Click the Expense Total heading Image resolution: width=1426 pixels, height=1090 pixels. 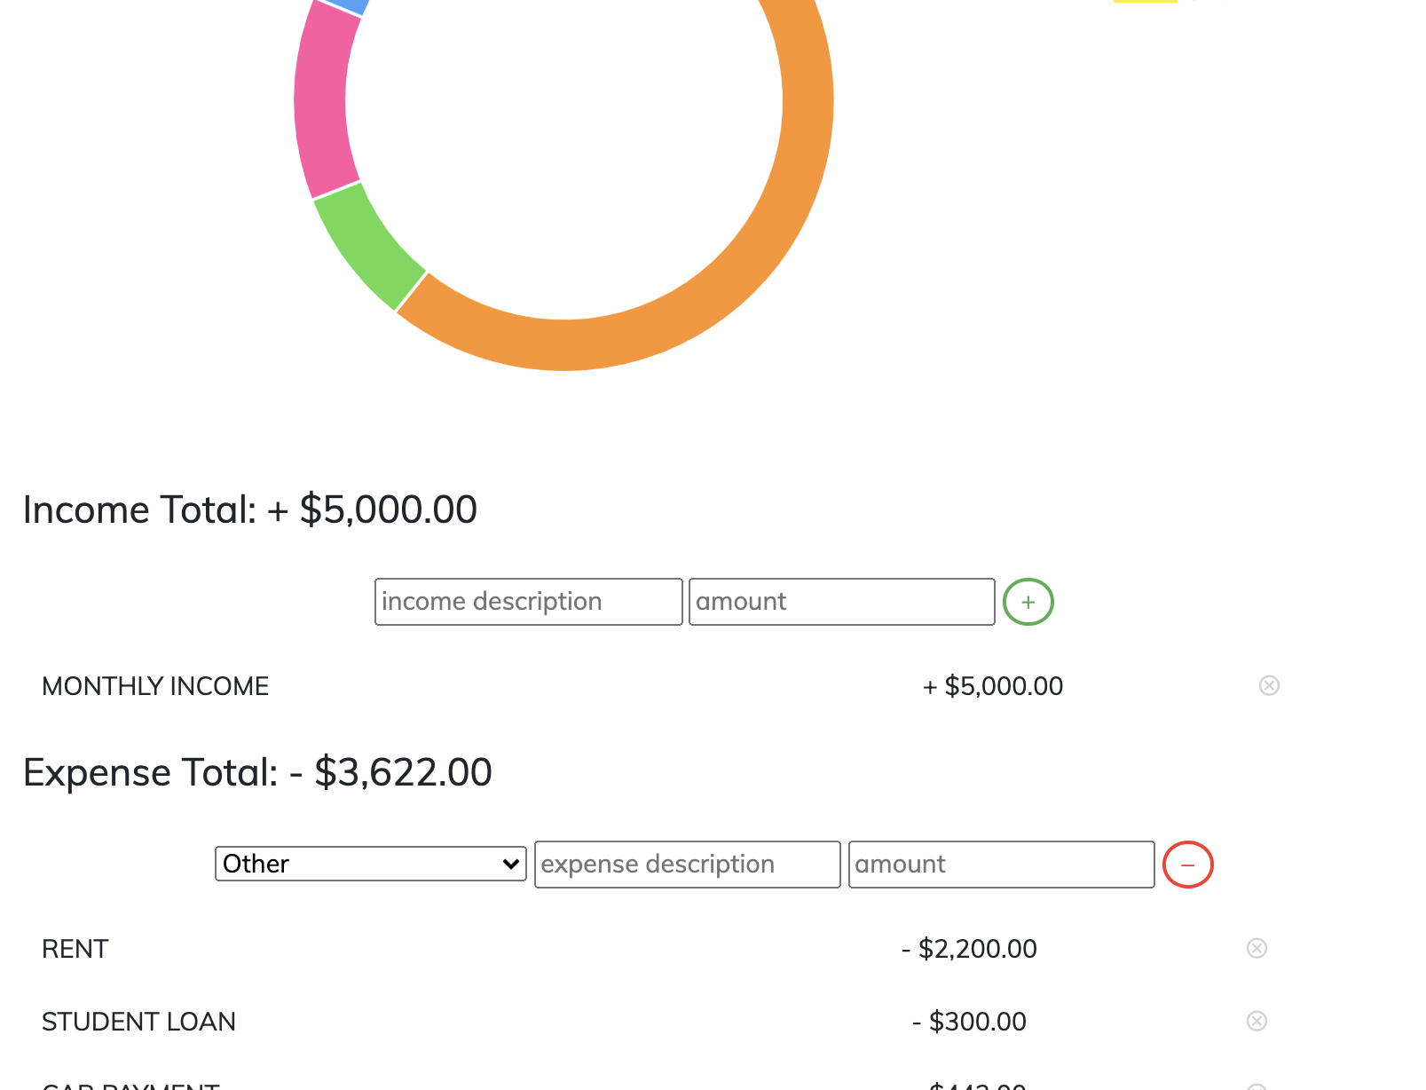click(257, 771)
